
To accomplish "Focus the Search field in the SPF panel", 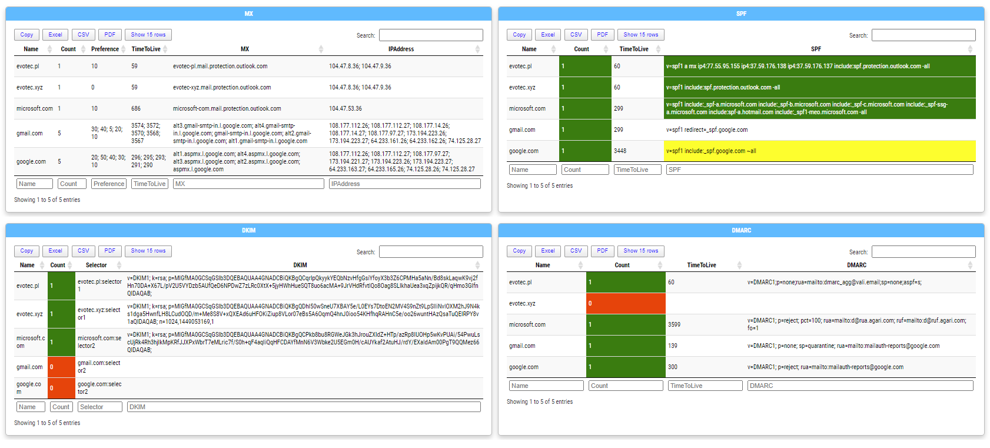I will [923, 35].
